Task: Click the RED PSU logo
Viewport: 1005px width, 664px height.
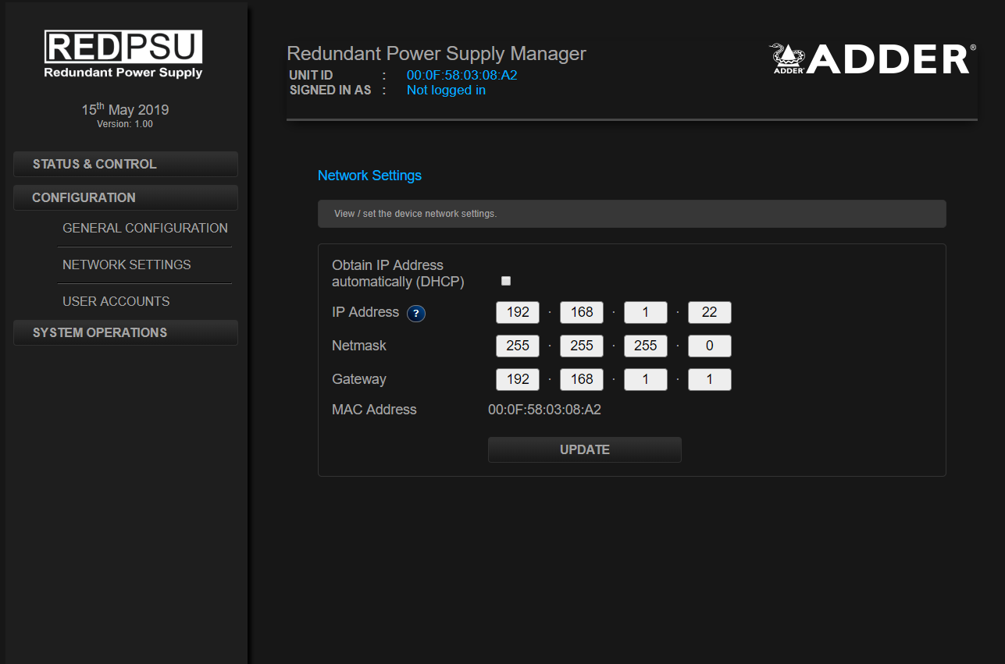Action: click(x=123, y=54)
